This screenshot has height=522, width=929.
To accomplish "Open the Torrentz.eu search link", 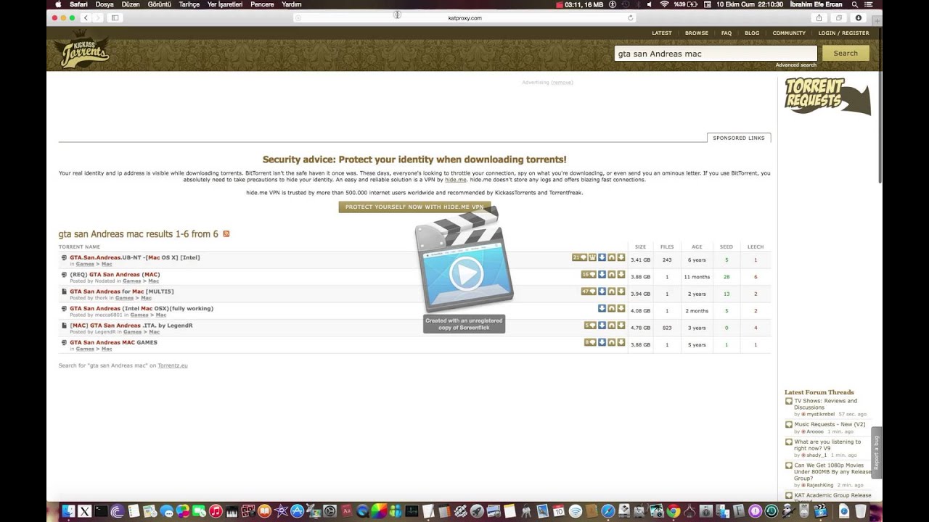I will (173, 365).
